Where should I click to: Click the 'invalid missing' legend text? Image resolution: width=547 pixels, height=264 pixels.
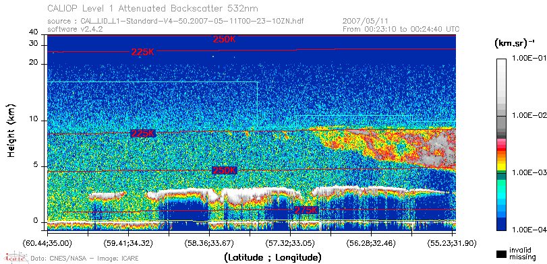pos(522,254)
